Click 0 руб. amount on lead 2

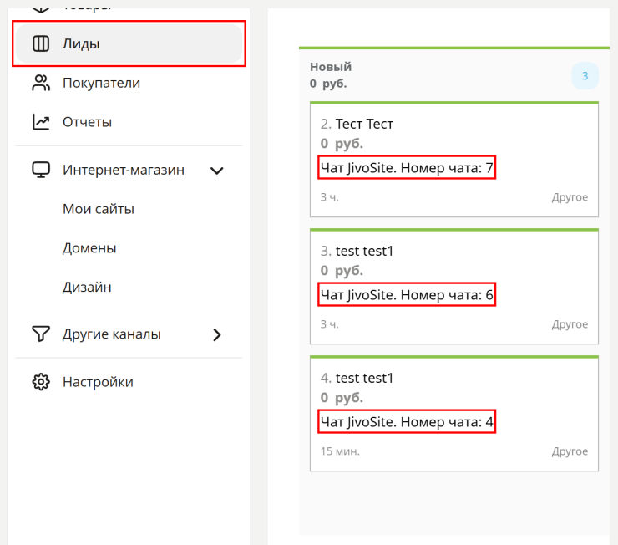(342, 144)
